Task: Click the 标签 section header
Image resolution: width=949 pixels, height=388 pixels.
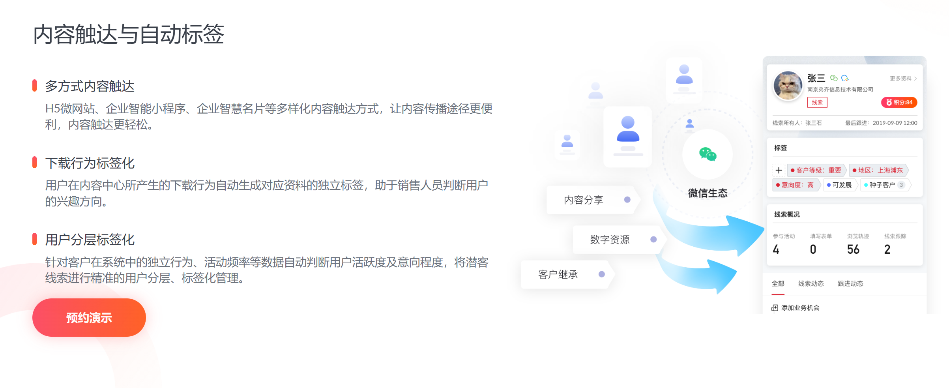Action: point(781,148)
